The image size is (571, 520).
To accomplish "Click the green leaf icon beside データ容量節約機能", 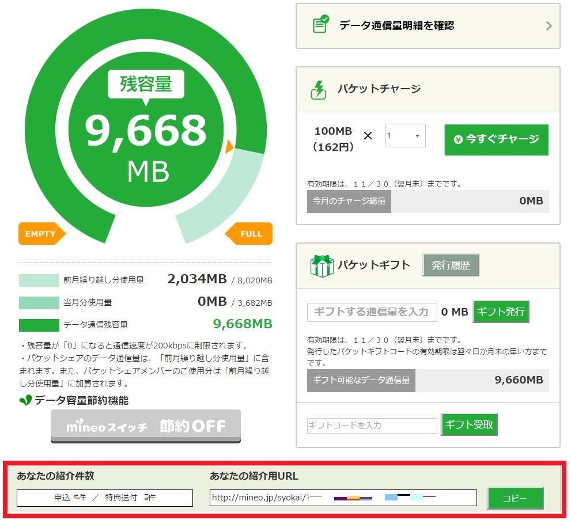I will tap(25, 400).
